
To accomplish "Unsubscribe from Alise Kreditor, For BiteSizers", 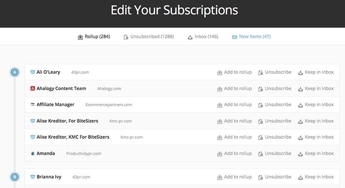I will (x=275, y=121).
